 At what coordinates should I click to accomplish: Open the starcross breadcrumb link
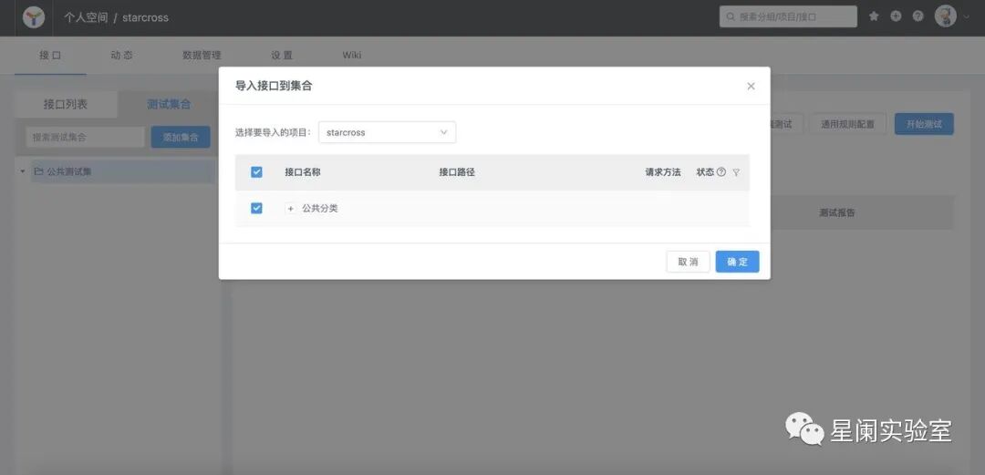click(x=145, y=17)
